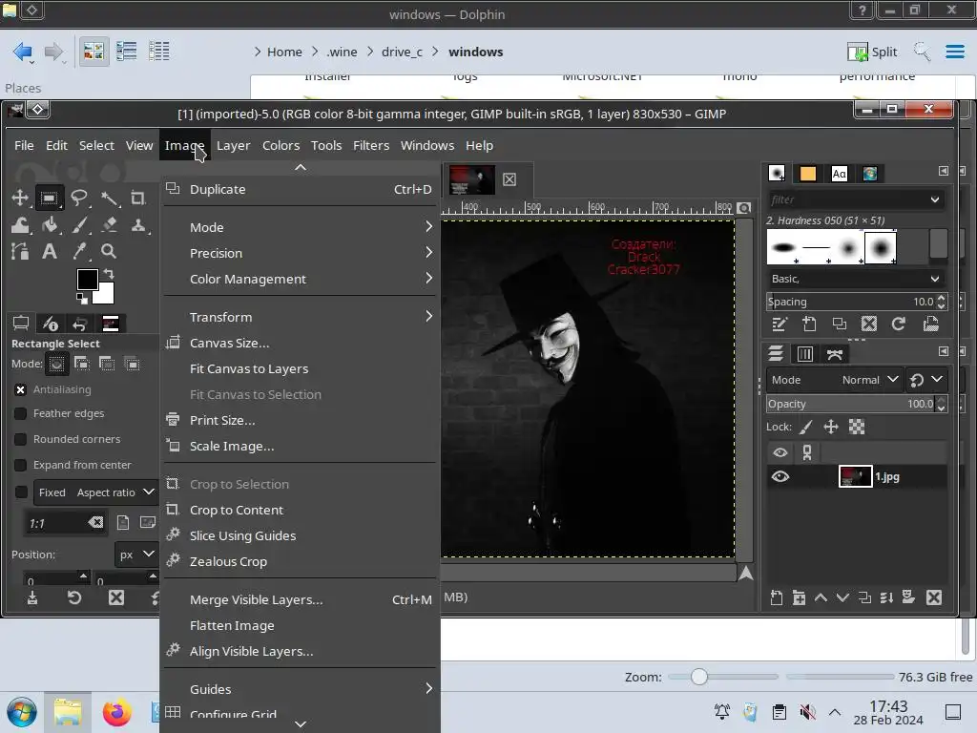Refresh brushes icon in brush panel
This screenshot has height=733, width=977.
point(898,325)
